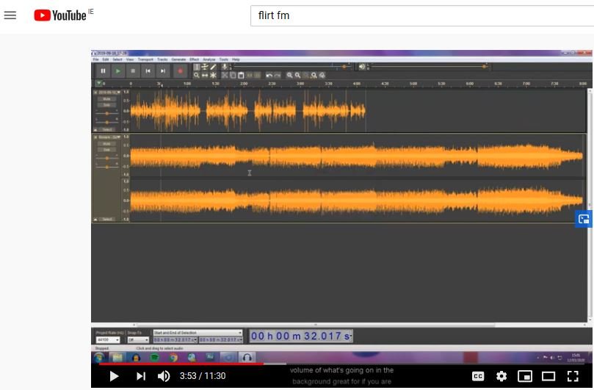Toggle the Audacity Pause button

[x=103, y=71]
